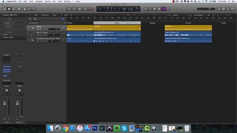Select the Bridge arrangement marker
This screenshot has height=133, width=237.
click(153, 23)
